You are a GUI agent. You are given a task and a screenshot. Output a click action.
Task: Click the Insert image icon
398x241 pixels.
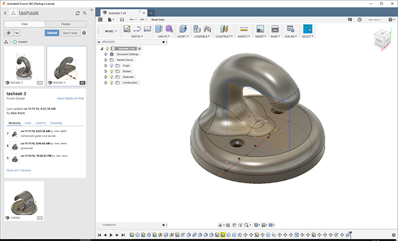click(260, 29)
